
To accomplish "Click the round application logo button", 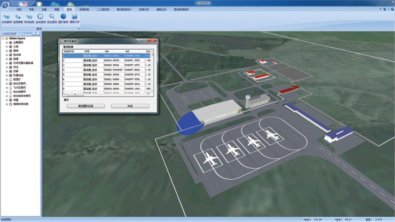I will click(5, 5).
